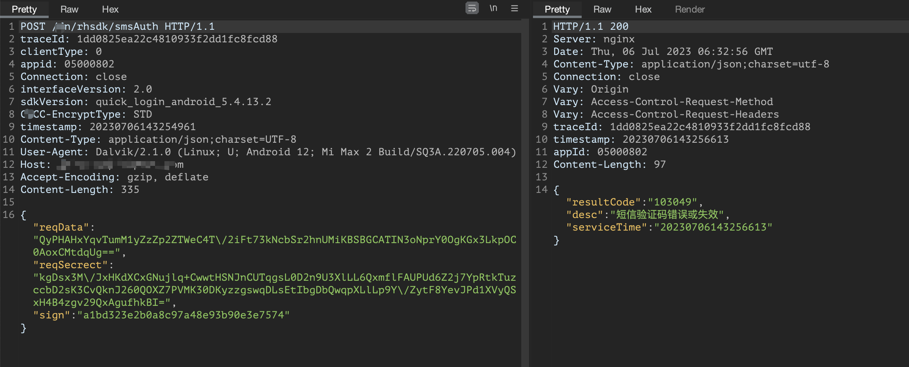
Task: Click the EncryptType STD header line
Action: (x=86, y=114)
